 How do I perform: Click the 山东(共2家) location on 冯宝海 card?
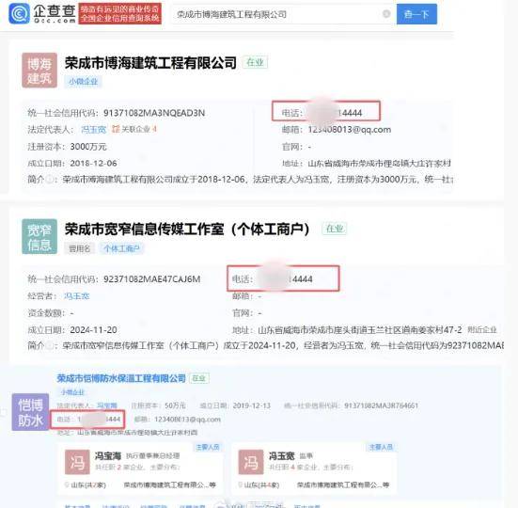(87, 484)
